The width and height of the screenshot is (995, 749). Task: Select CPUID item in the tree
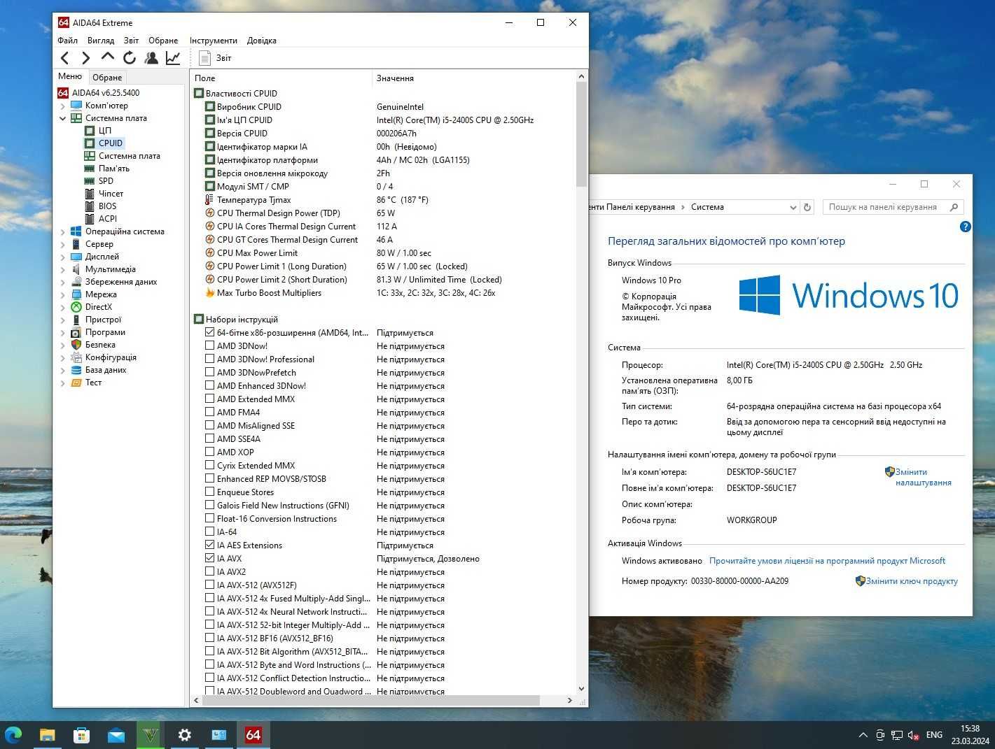pyautogui.click(x=110, y=143)
